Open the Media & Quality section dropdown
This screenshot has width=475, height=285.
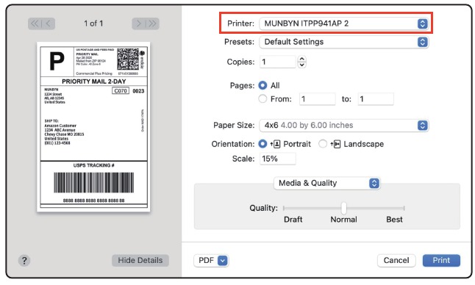[326, 183]
